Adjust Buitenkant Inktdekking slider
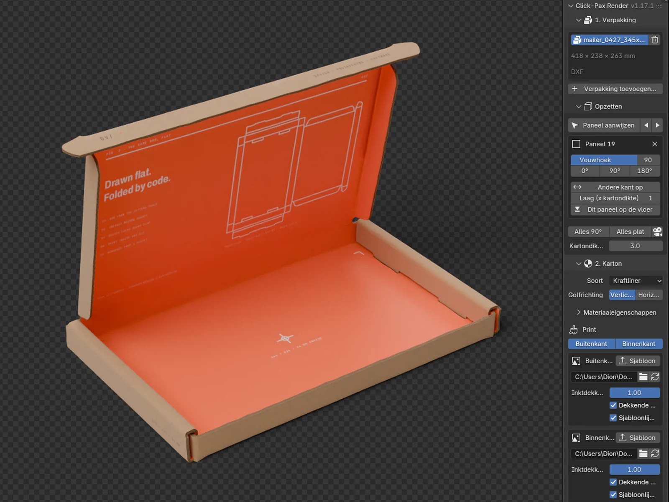This screenshot has width=669, height=502. (x=635, y=393)
